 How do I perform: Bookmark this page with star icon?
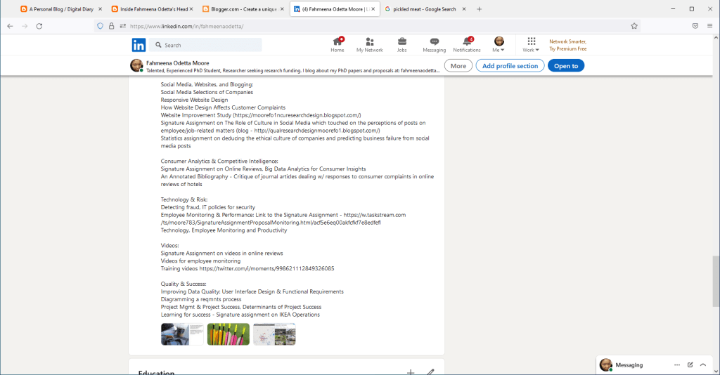pyautogui.click(x=634, y=26)
